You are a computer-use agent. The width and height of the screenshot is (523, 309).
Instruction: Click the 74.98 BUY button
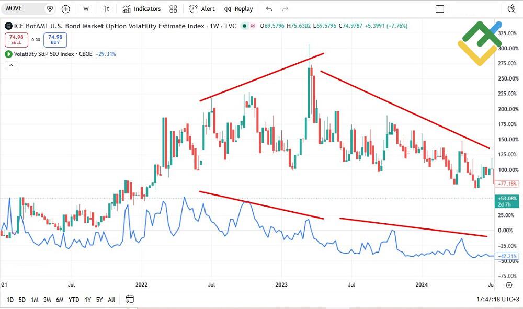[55, 40]
